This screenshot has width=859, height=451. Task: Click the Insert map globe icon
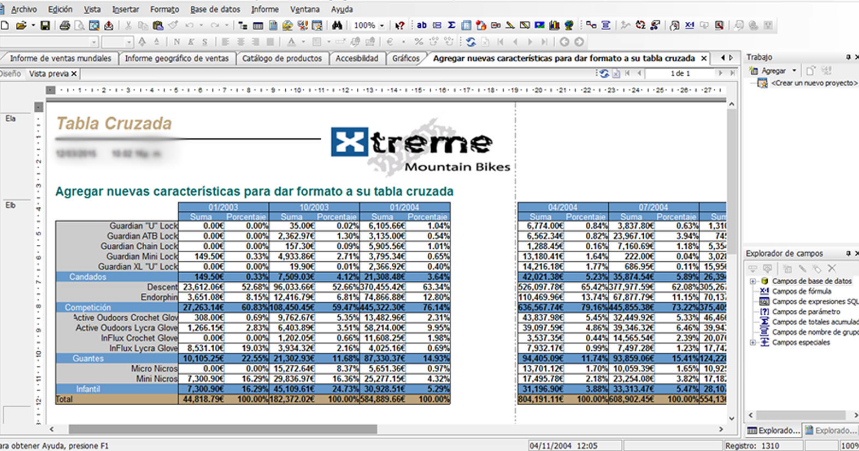569,26
